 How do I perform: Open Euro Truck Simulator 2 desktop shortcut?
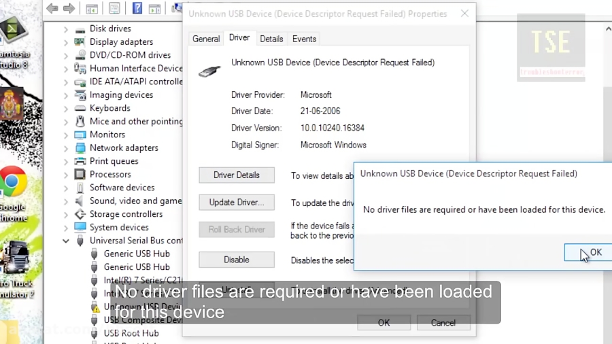(x=16, y=269)
